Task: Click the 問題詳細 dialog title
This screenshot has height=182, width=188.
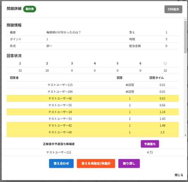Action: pyautogui.click(x=14, y=9)
